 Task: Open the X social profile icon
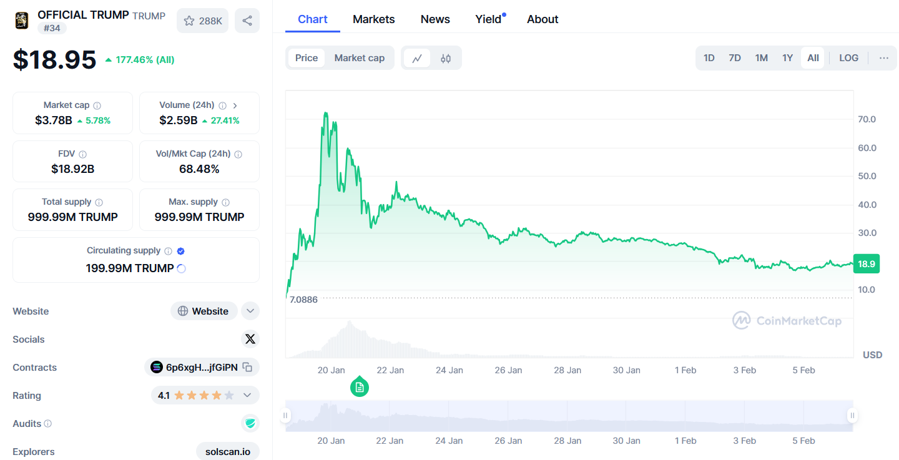(x=250, y=339)
